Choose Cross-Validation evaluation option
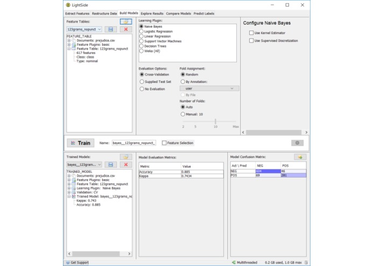374x266 pixels. (142, 74)
